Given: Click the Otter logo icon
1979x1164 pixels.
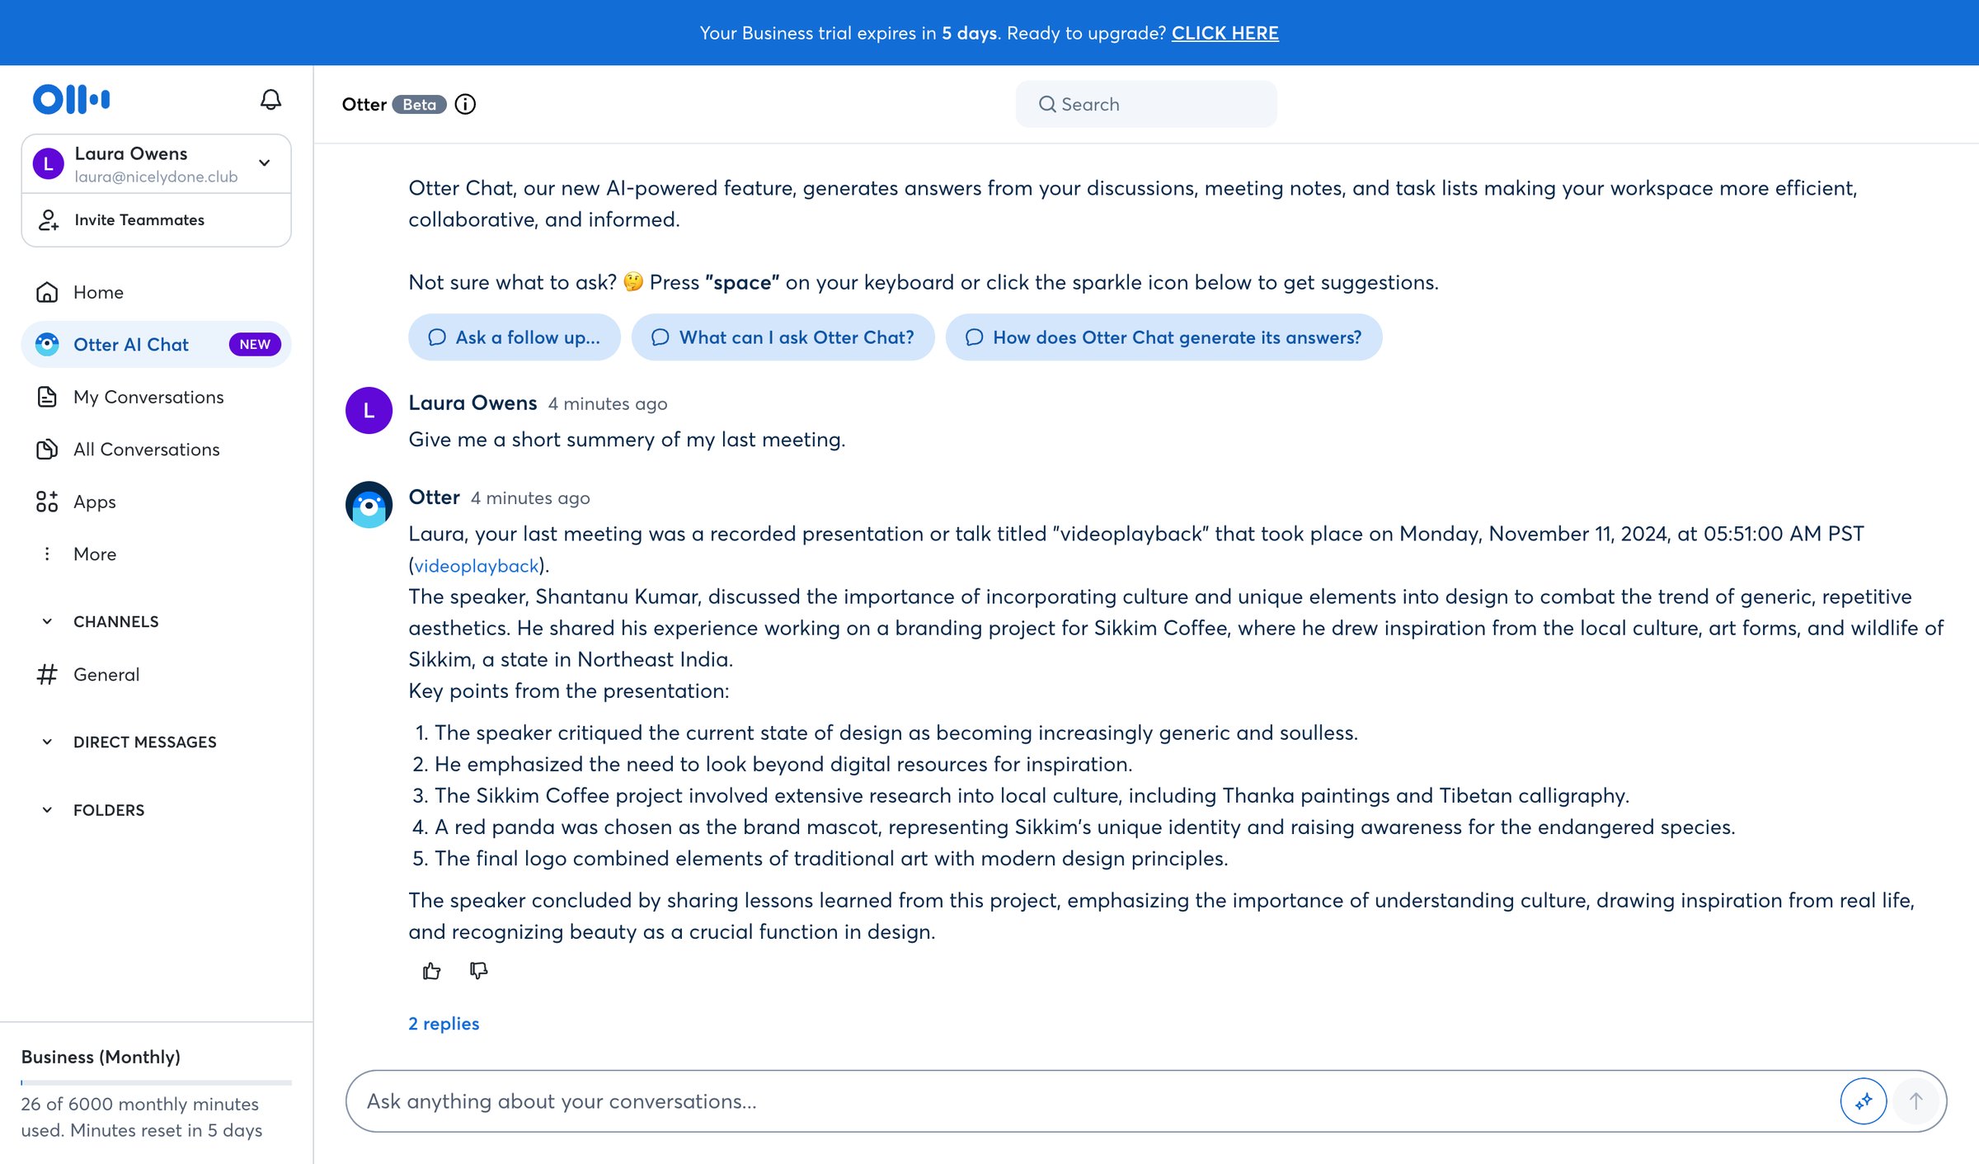Looking at the screenshot, I should pos(71,99).
